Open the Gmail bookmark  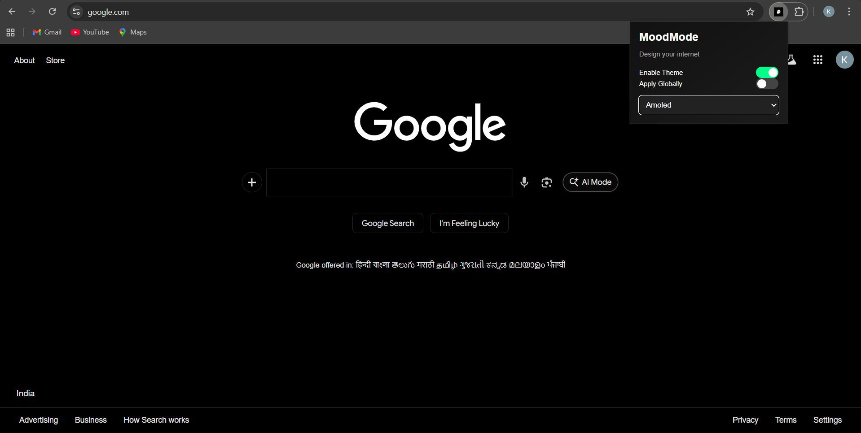point(47,32)
